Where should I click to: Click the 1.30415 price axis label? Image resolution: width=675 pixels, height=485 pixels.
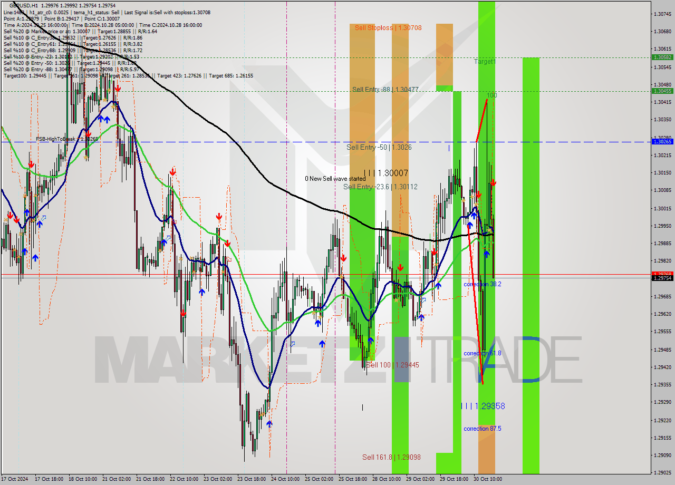click(662, 102)
